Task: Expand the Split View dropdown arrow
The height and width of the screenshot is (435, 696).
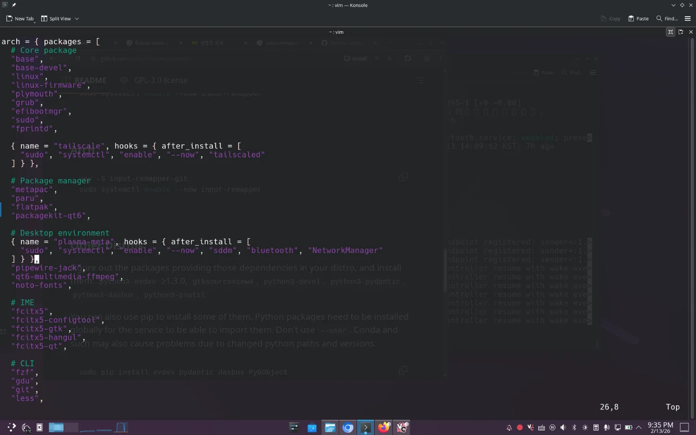Action: [x=77, y=19]
